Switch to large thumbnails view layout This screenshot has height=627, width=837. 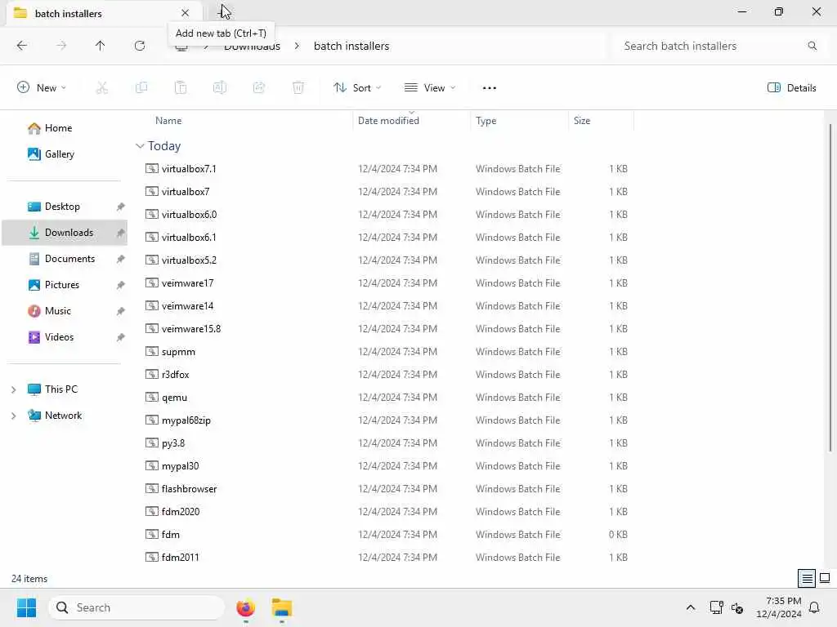(x=825, y=579)
